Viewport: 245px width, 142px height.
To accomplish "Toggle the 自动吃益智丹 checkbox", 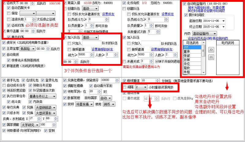I will [x=184, y=4].
